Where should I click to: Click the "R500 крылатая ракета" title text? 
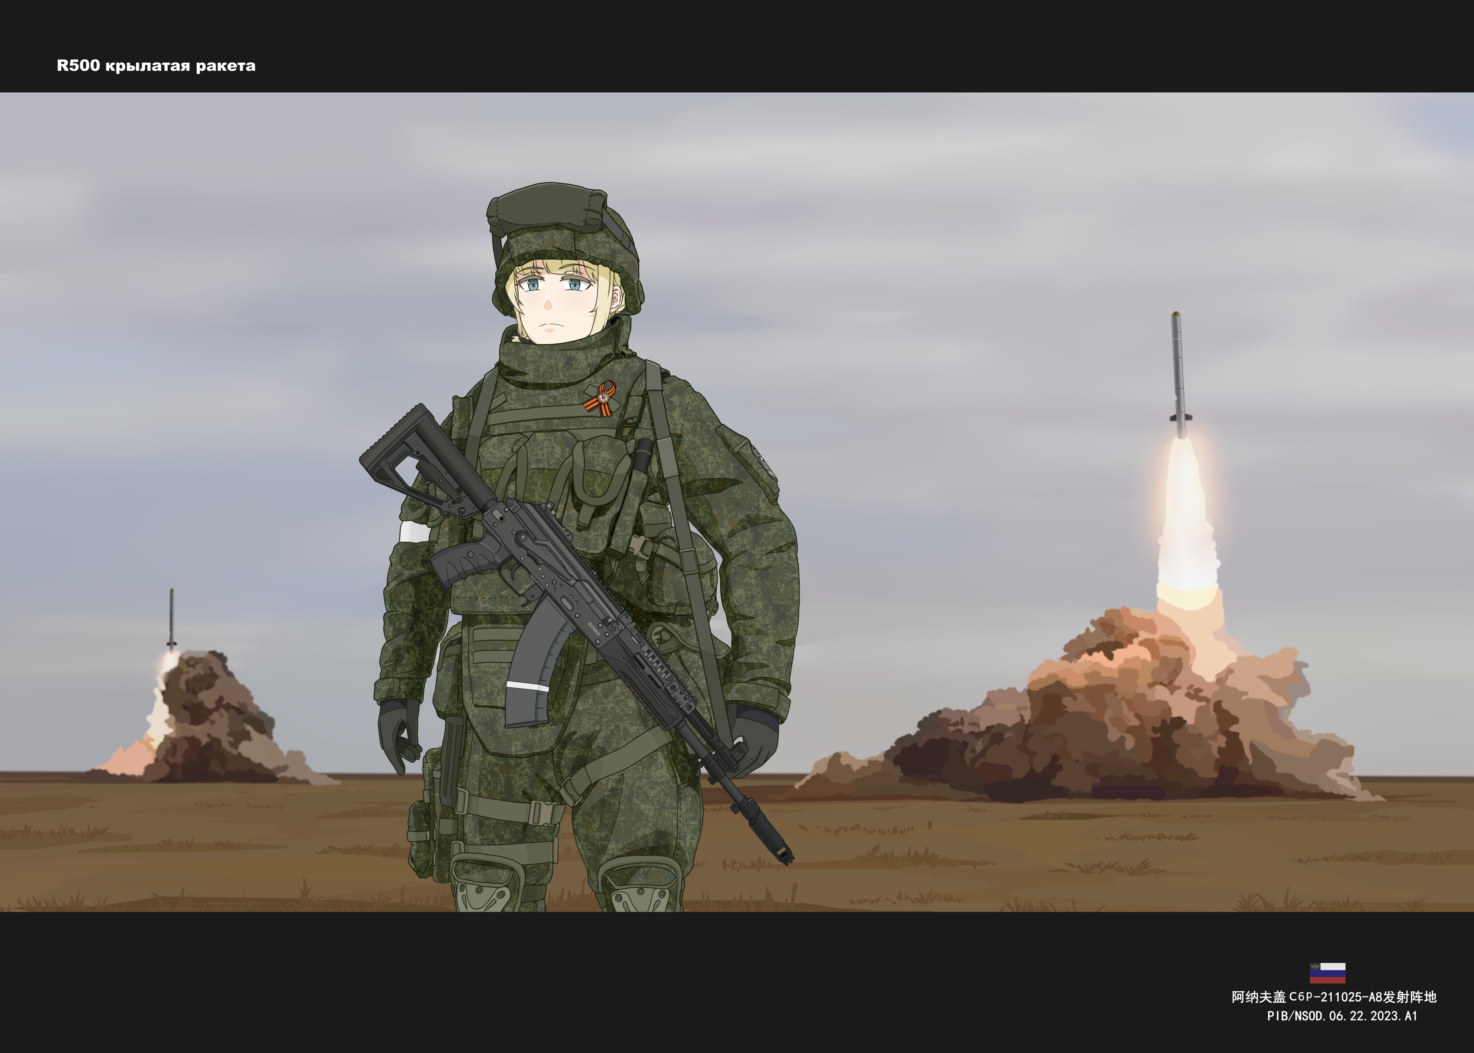tap(156, 65)
